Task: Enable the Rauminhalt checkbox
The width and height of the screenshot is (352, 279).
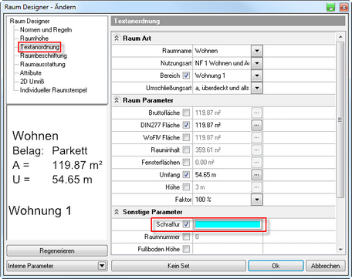Action: [186, 150]
